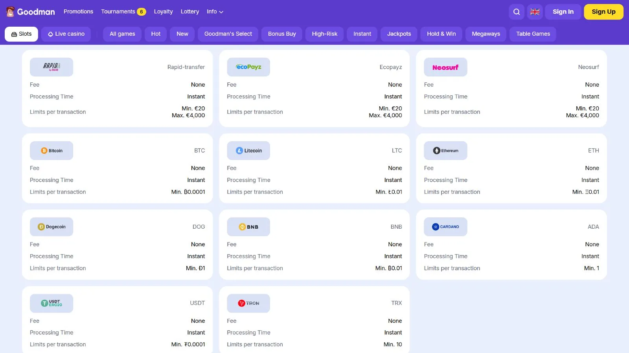Click the Tournaments count badge 6
The image size is (629, 353).
(142, 12)
